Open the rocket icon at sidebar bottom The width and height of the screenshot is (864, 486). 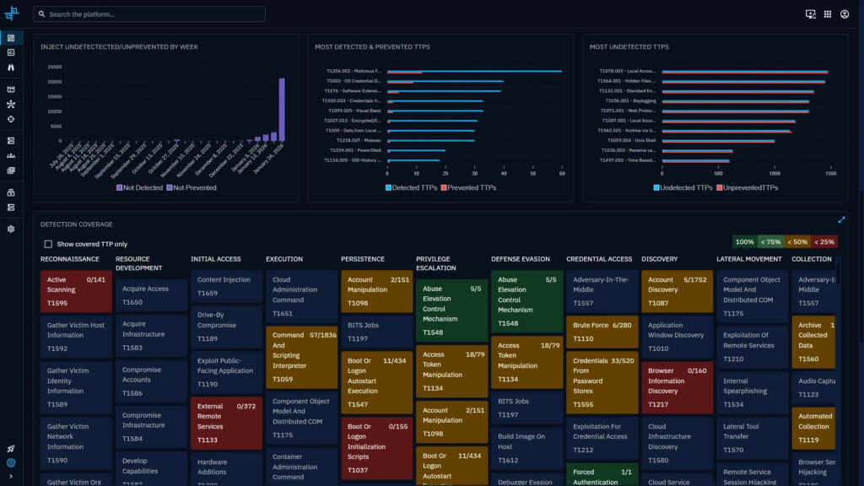tap(11, 449)
